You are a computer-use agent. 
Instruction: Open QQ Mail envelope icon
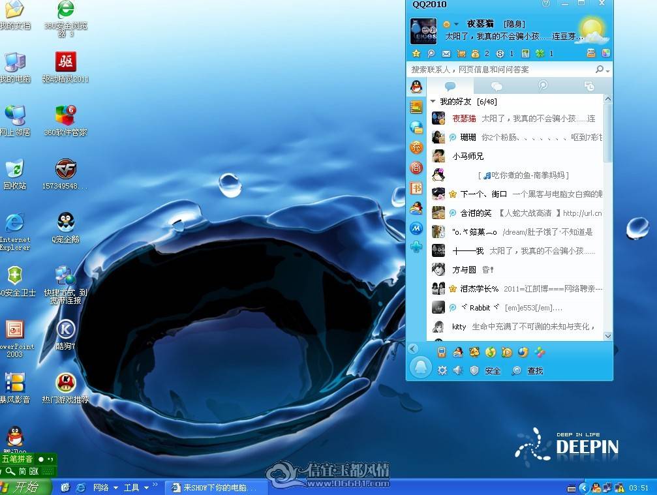(x=446, y=53)
